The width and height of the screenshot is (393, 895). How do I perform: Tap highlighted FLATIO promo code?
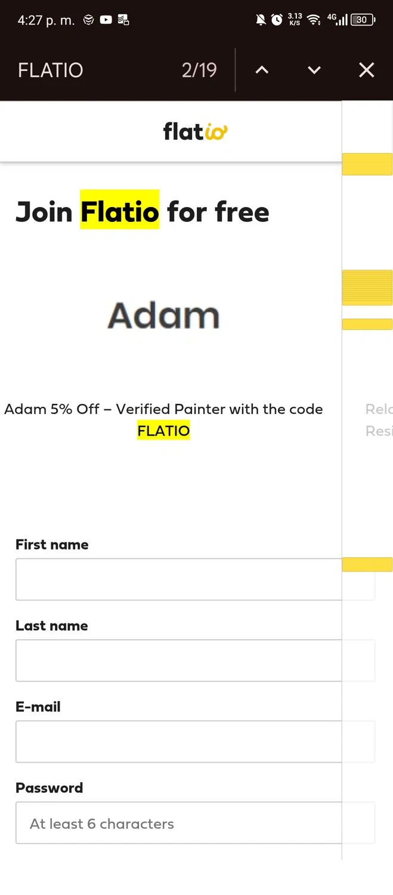pyautogui.click(x=163, y=430)
